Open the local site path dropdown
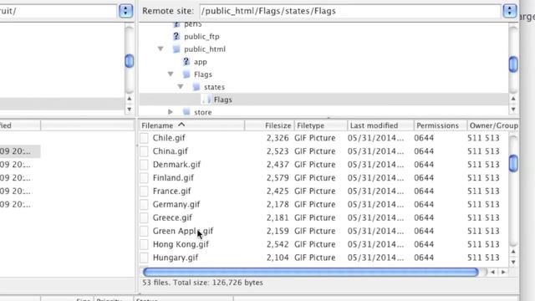Screen dimensions: 535x301 coord(125,11)
